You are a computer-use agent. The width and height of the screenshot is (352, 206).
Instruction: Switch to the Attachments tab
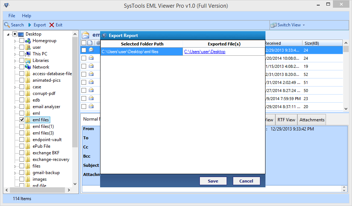coord(312,120)
